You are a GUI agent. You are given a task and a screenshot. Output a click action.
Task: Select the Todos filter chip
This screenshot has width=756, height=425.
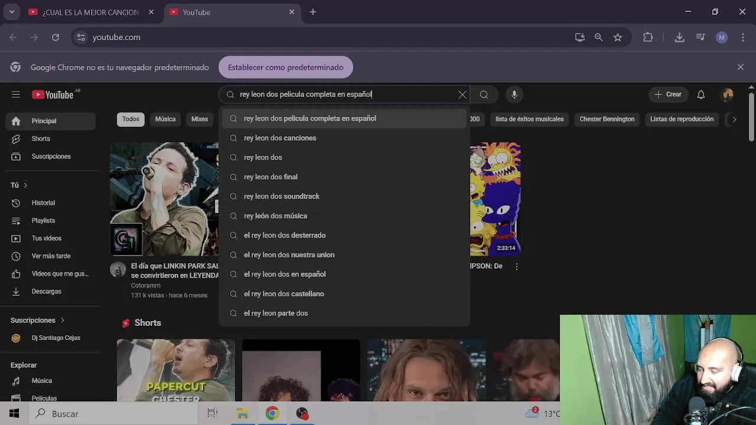click(x=131, y=119)
